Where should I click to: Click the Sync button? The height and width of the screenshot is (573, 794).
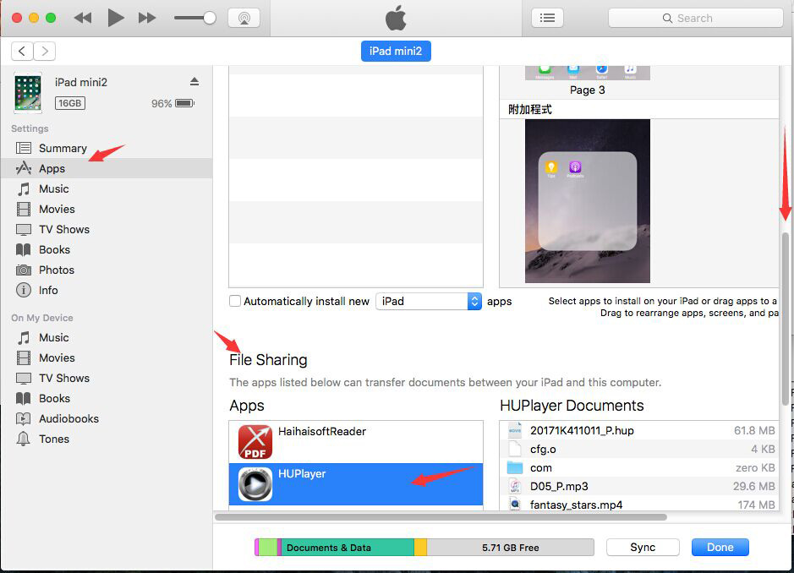coord(643,547)
